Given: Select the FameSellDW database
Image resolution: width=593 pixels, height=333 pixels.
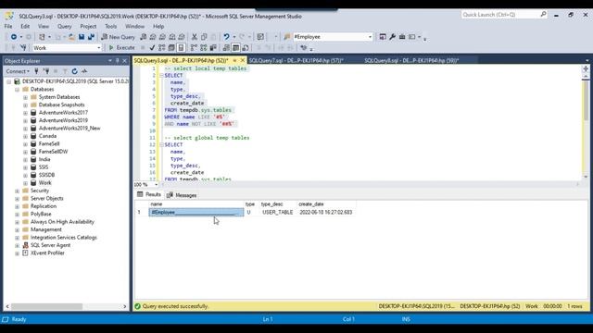Looking at the screenshot, I should point(54,152).
